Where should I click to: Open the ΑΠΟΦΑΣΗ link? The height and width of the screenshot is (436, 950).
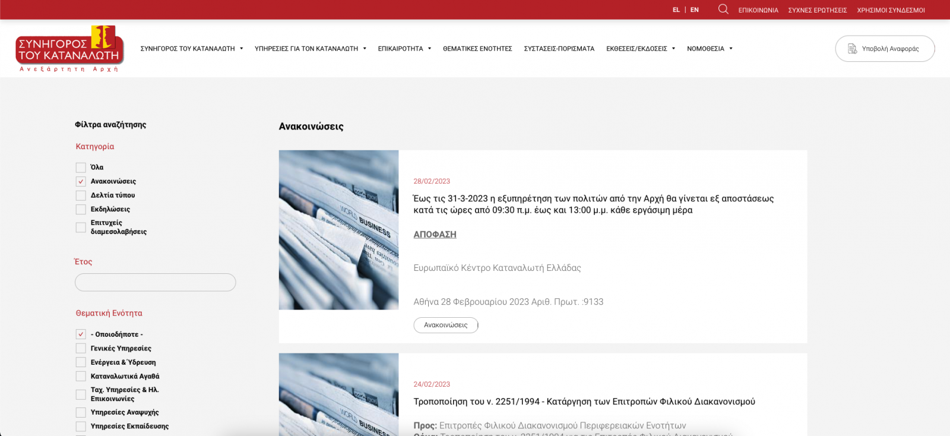pyautogui.click(x=435, y=235)
